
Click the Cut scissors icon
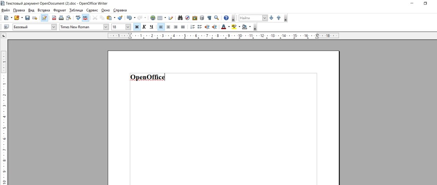tap(95, 17)
